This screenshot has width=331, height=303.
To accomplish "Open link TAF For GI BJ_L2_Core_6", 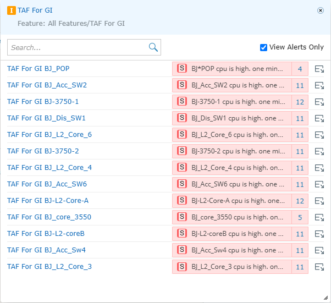I will [49, 135].
